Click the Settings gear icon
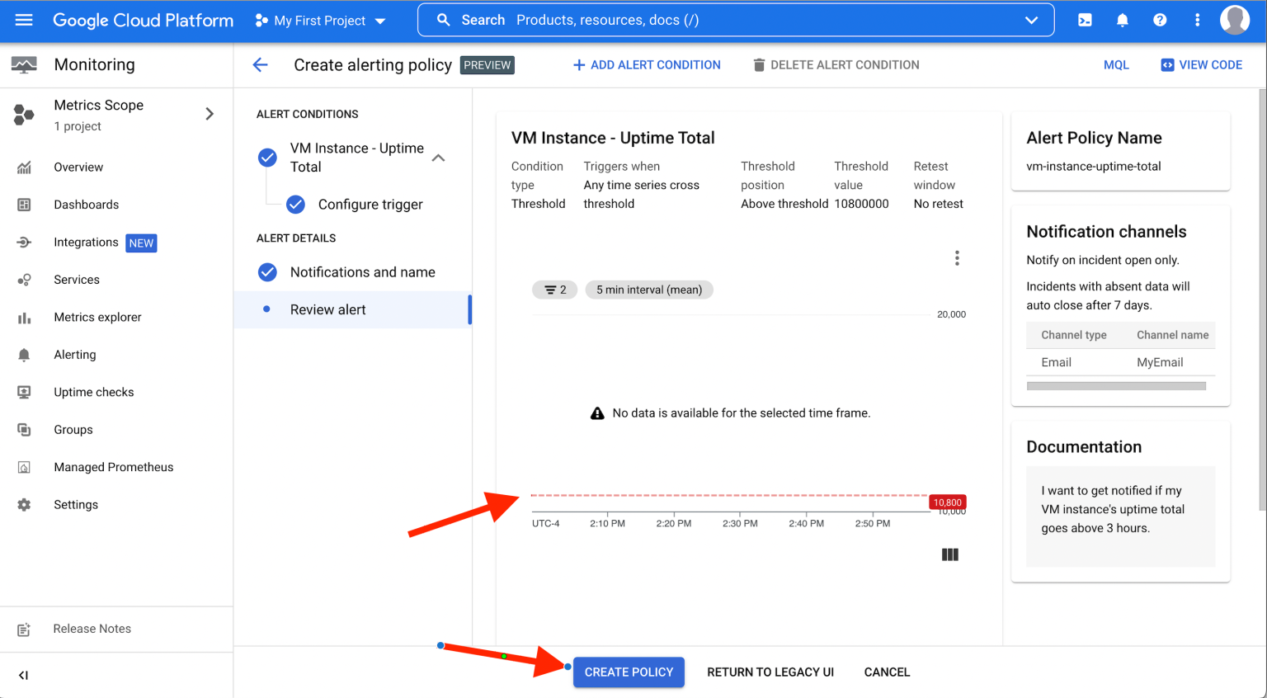Screen dimensions: 1267x698 [24, 505]
